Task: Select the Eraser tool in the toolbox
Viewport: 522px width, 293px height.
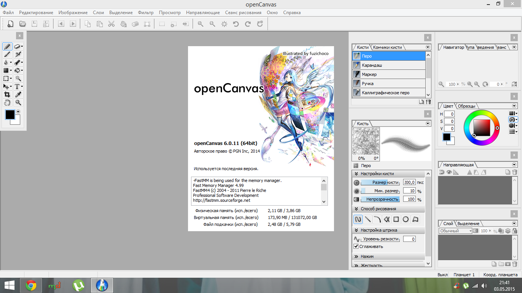Action: point(17,46)
